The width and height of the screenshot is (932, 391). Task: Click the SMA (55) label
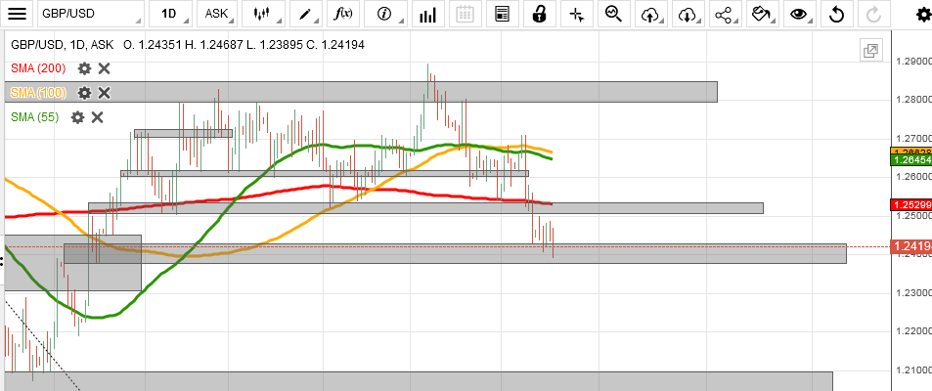(x=35, y=117)
